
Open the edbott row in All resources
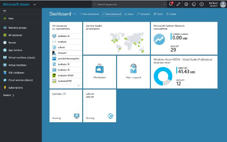[66, 47]
